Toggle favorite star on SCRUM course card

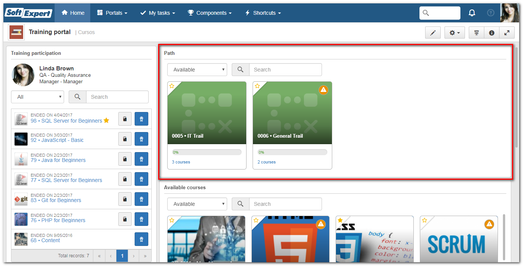(424, 220)
